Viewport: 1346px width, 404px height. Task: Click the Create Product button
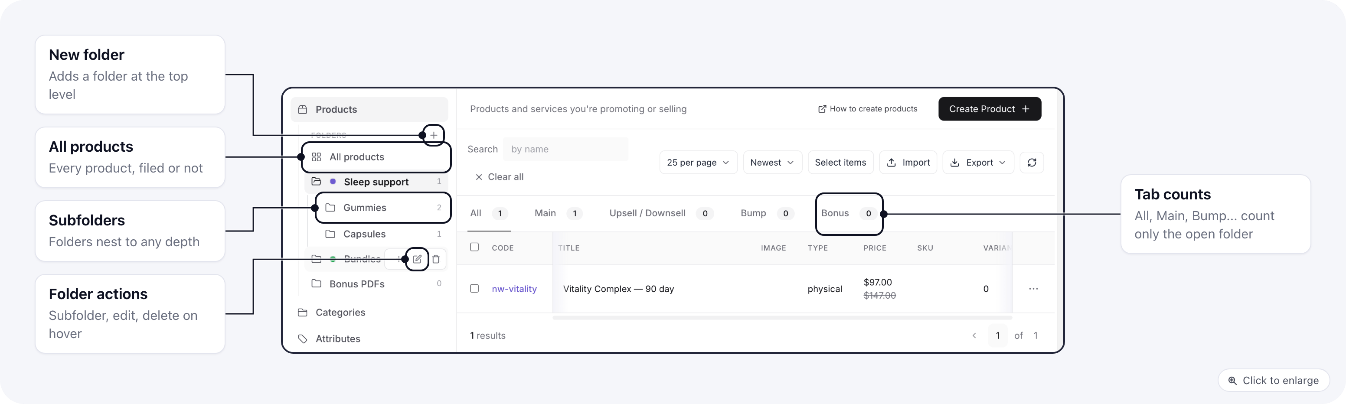(x=990, y=109)
